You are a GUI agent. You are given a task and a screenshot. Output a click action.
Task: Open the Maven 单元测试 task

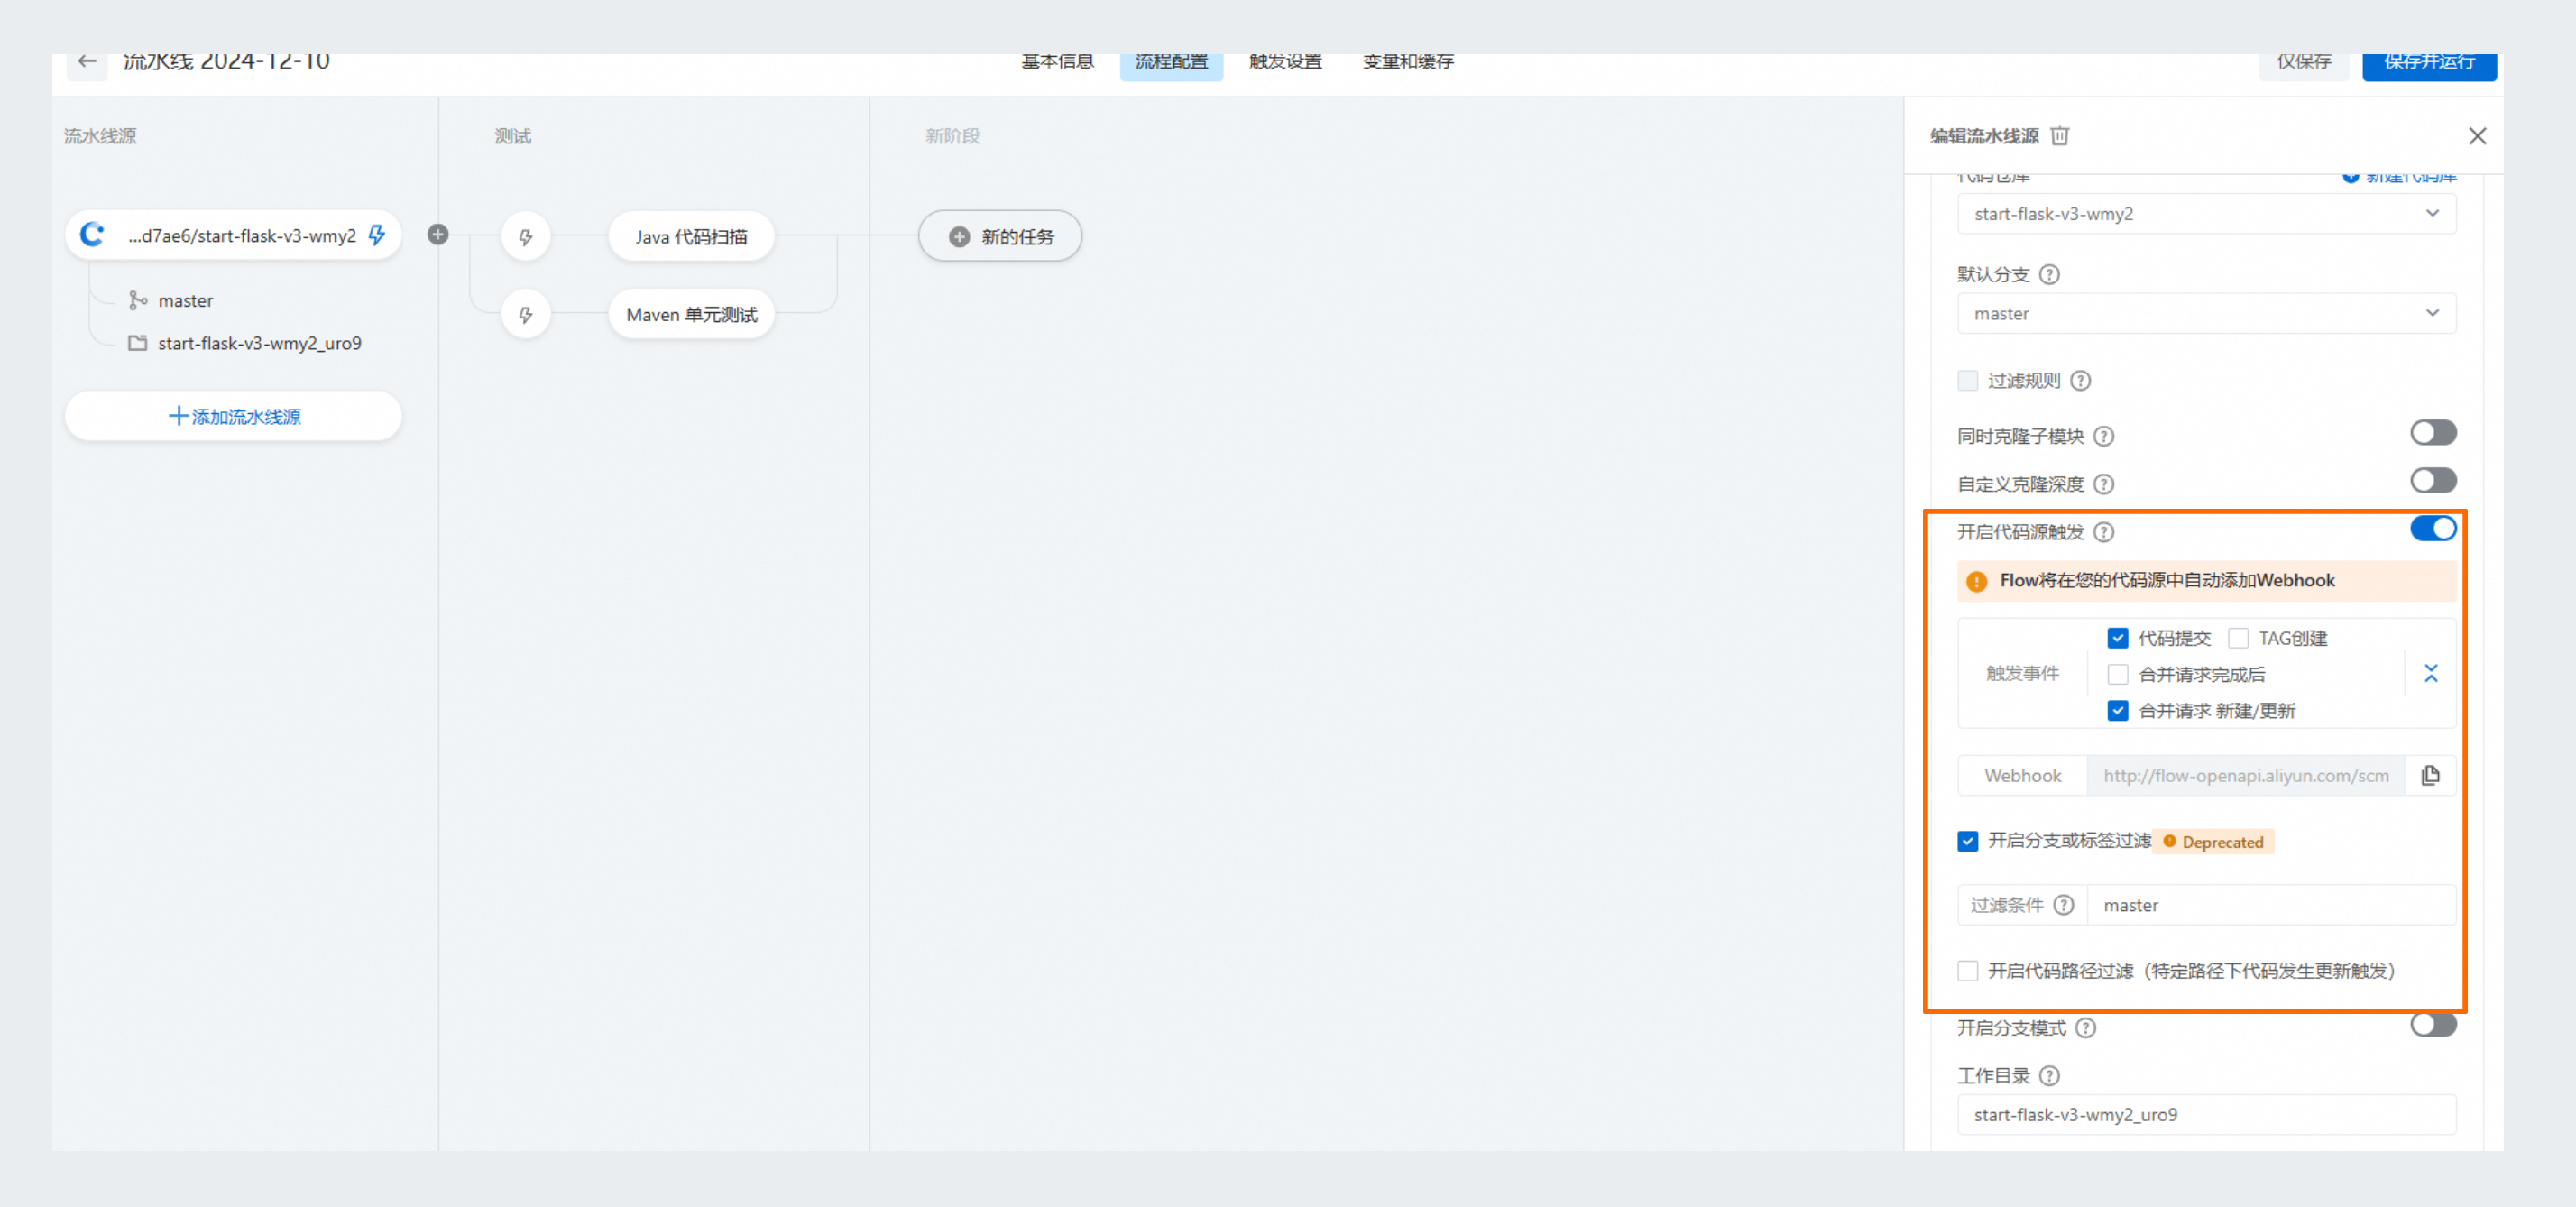[691, 315]
